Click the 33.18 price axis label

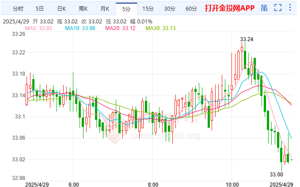point(19,74)
